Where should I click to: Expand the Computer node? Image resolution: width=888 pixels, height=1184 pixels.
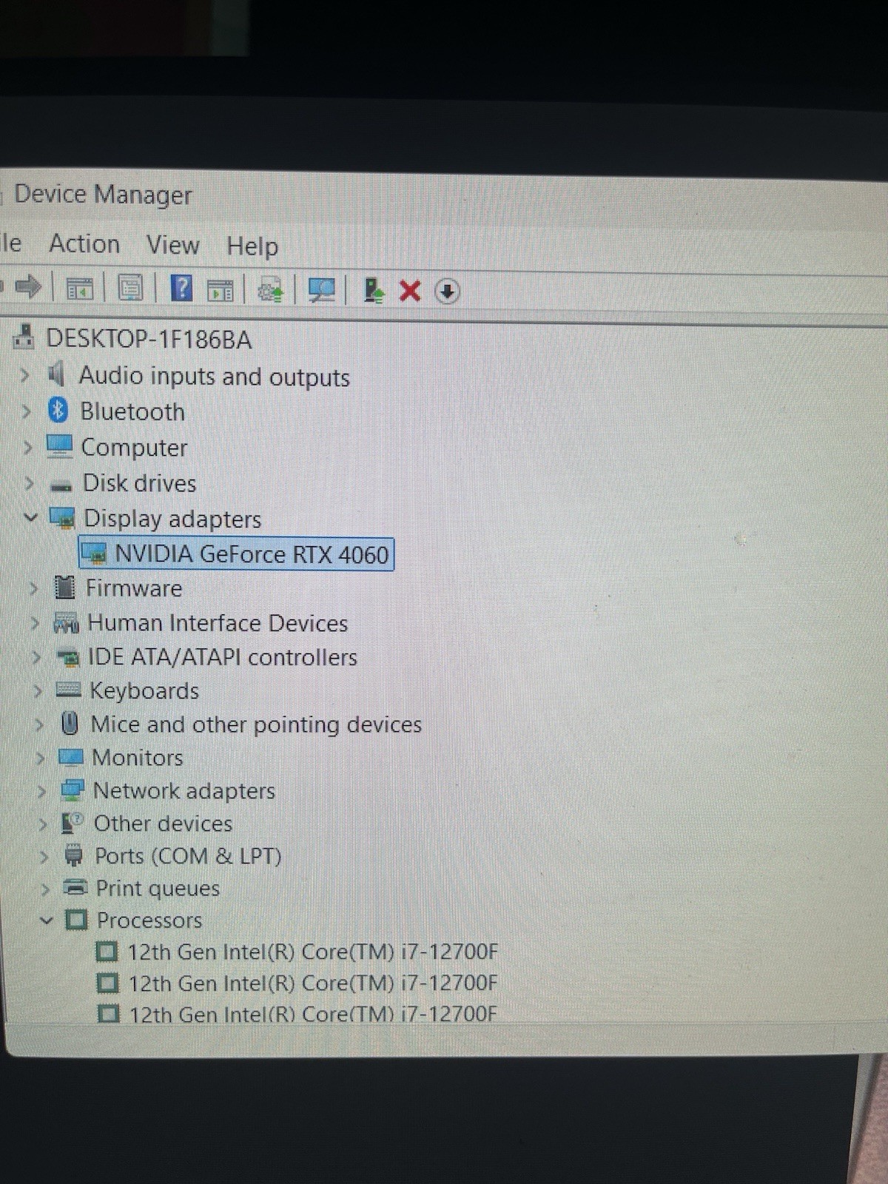click(x=28, y=448)
